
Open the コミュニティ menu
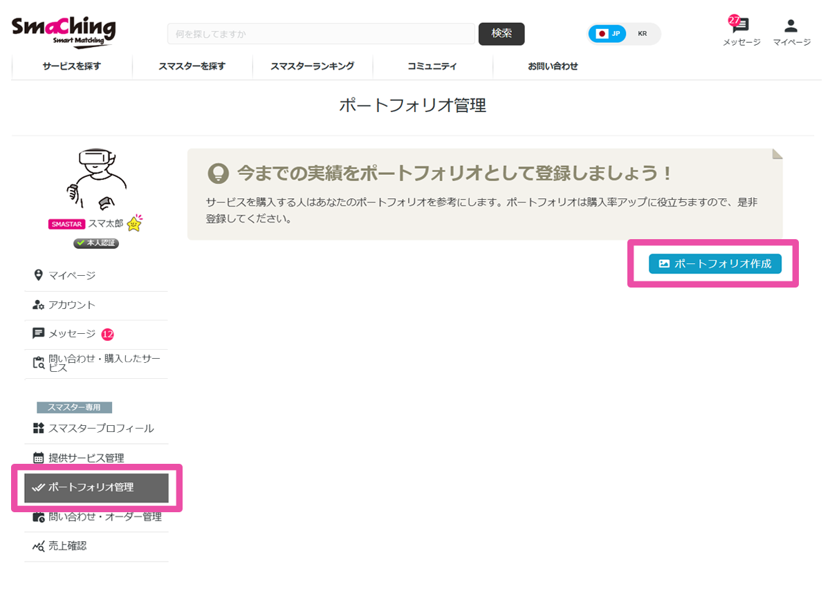tap(432, 66)
